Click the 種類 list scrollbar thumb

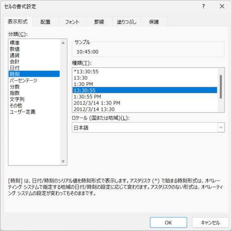[221, 87]
